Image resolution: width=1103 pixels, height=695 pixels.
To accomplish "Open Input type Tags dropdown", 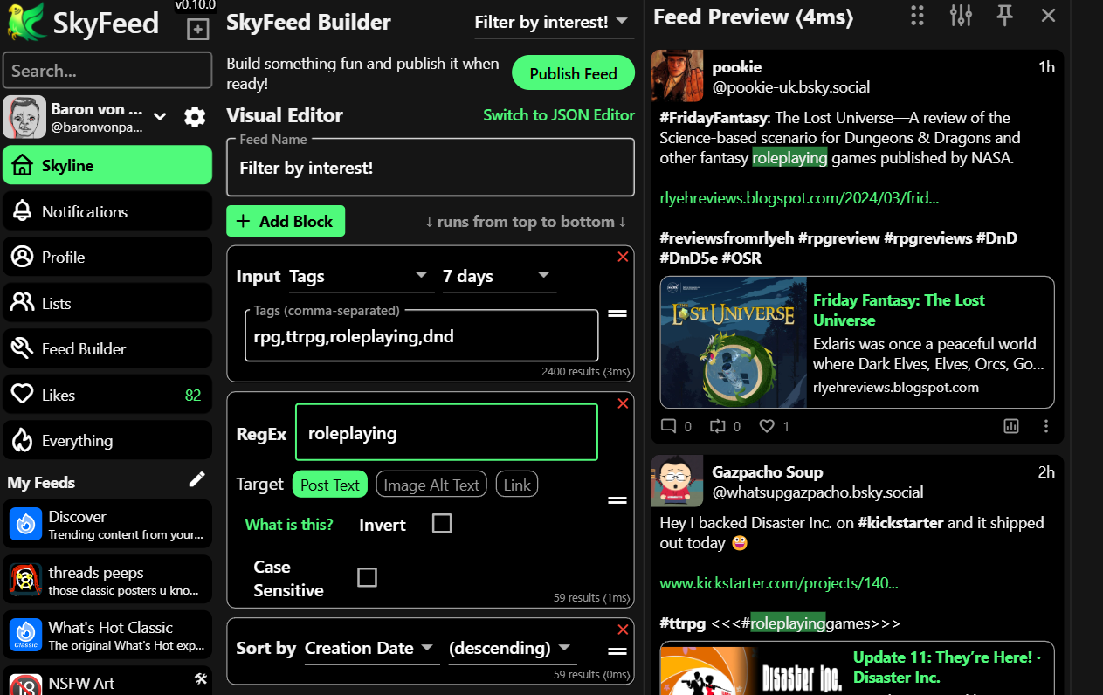I will coord(361,276).
